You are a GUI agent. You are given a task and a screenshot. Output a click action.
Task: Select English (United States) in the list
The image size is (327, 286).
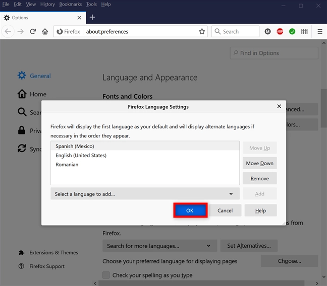pos(145,155)
